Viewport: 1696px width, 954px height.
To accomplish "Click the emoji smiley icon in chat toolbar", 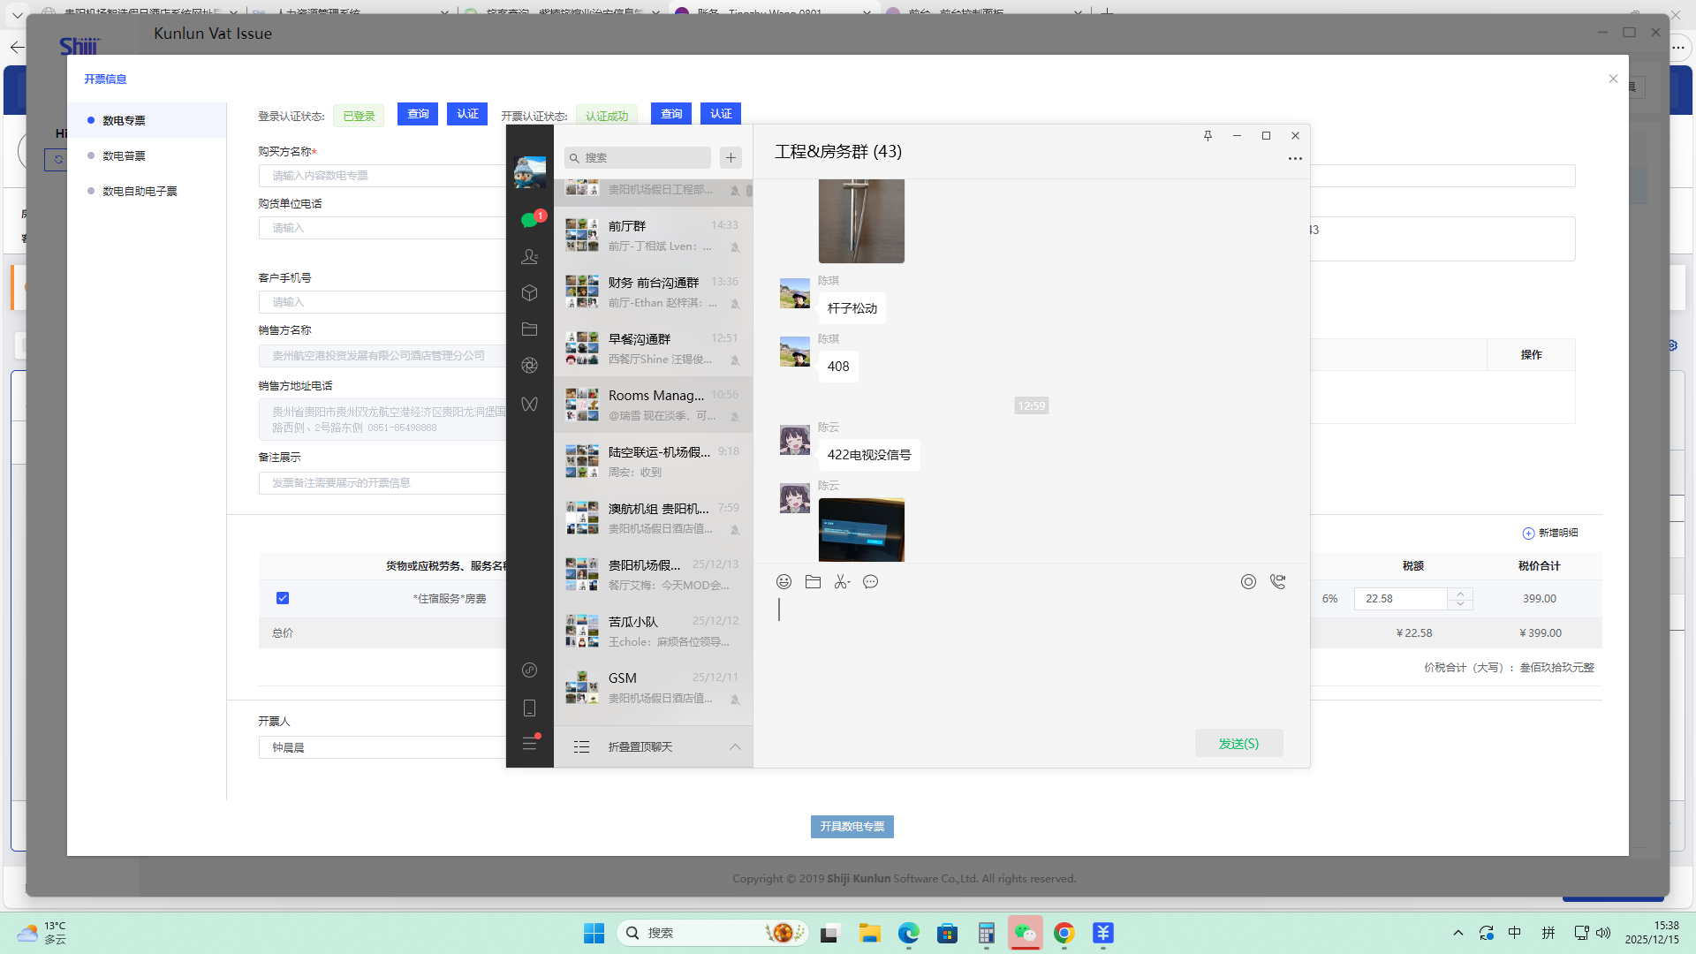I will pyautogui.click(x=784, y=581).
